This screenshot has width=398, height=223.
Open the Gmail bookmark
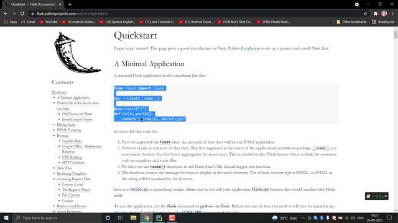point(29,22)
